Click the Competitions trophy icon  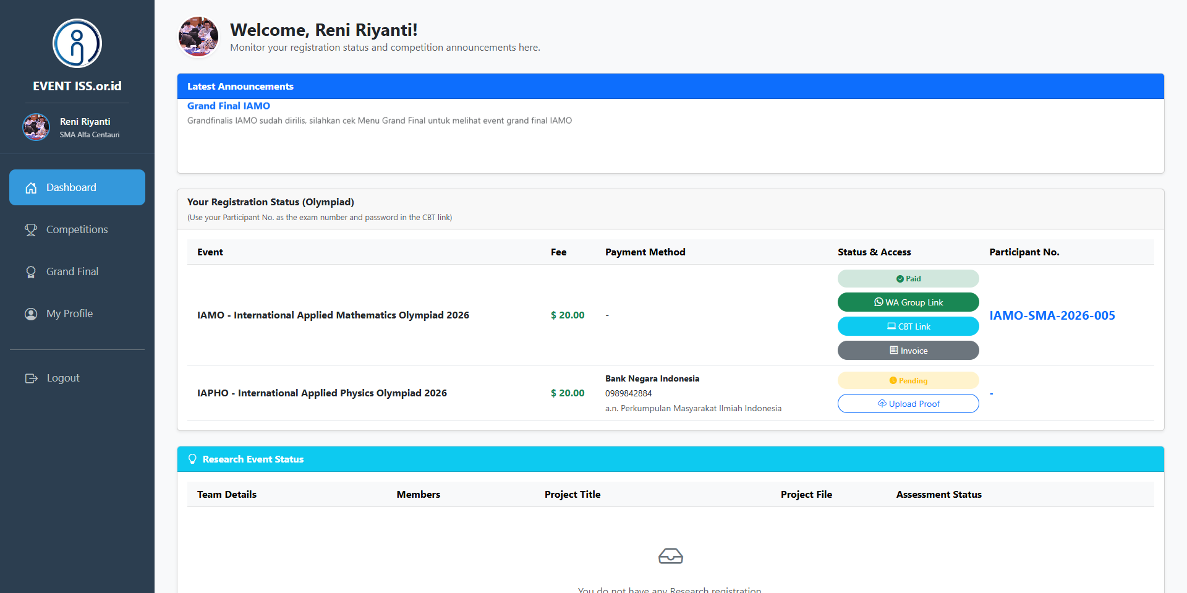pos(31,230)
